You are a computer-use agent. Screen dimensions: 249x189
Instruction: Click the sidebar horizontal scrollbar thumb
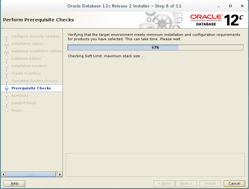point(31,174)
